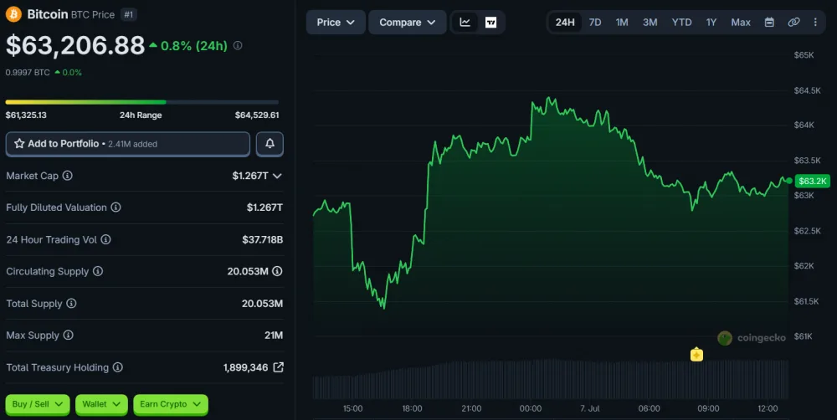Screen dimensions: 837x420
Task: Click info icon next to 20.053M circulating value
Action: click(277, 271)
